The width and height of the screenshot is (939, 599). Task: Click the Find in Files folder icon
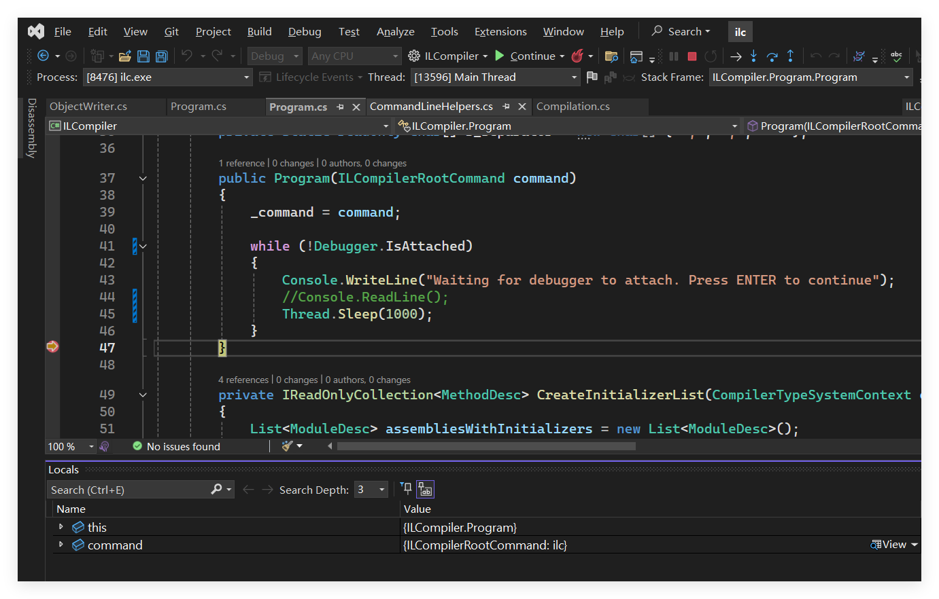[x=611, y=56]
